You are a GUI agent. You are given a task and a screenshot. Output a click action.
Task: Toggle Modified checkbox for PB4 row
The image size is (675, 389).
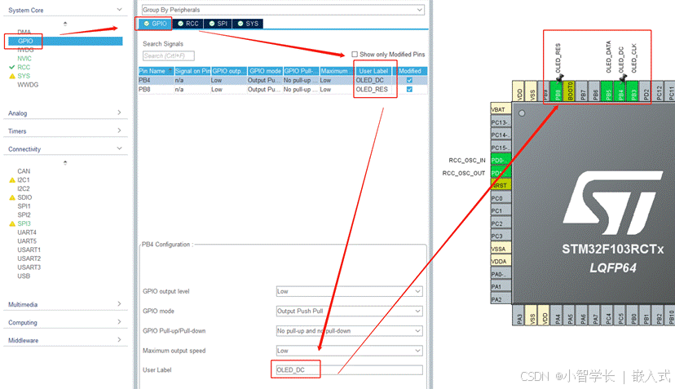(409, 80)
